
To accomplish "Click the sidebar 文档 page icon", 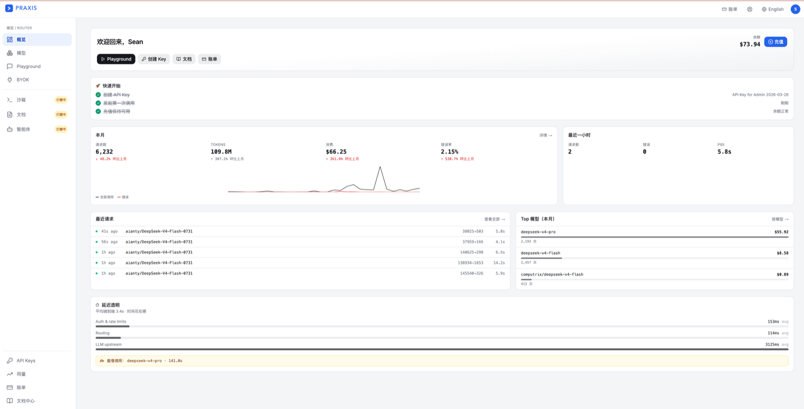I will [x=10, y=115].
